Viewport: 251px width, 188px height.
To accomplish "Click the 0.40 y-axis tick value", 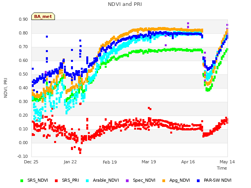I will [x=24, y=88].
